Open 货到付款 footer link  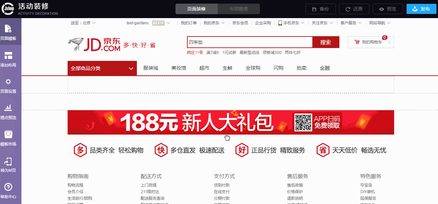[222, 185]
